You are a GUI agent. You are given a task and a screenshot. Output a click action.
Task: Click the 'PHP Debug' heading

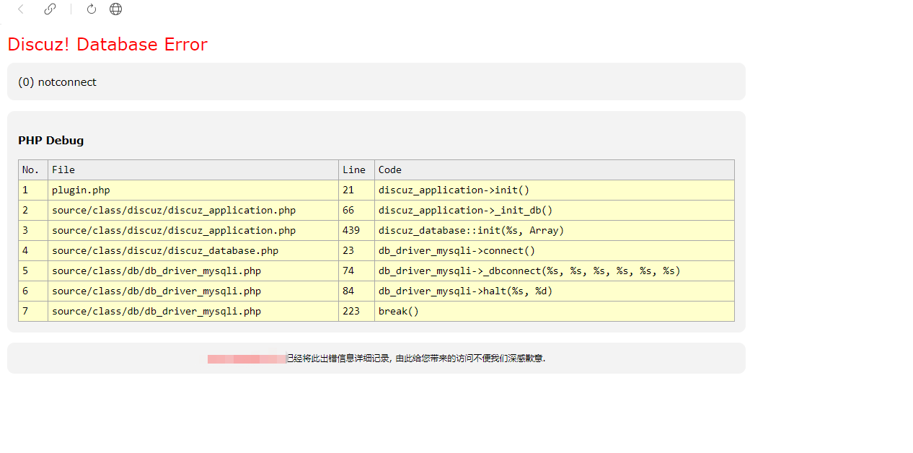point(51,141)
